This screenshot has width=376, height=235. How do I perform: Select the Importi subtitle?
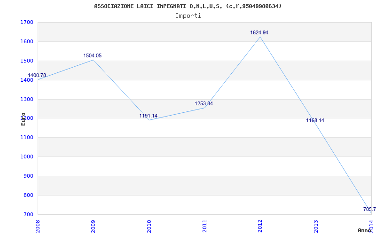tap(188, 16)
